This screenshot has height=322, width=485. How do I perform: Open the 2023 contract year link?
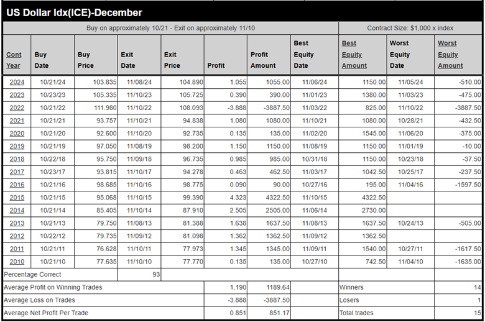[x=17, y=95]
